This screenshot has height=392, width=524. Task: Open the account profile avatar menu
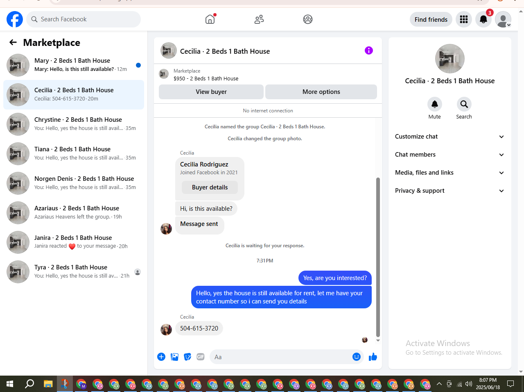(x=503, y=19)
